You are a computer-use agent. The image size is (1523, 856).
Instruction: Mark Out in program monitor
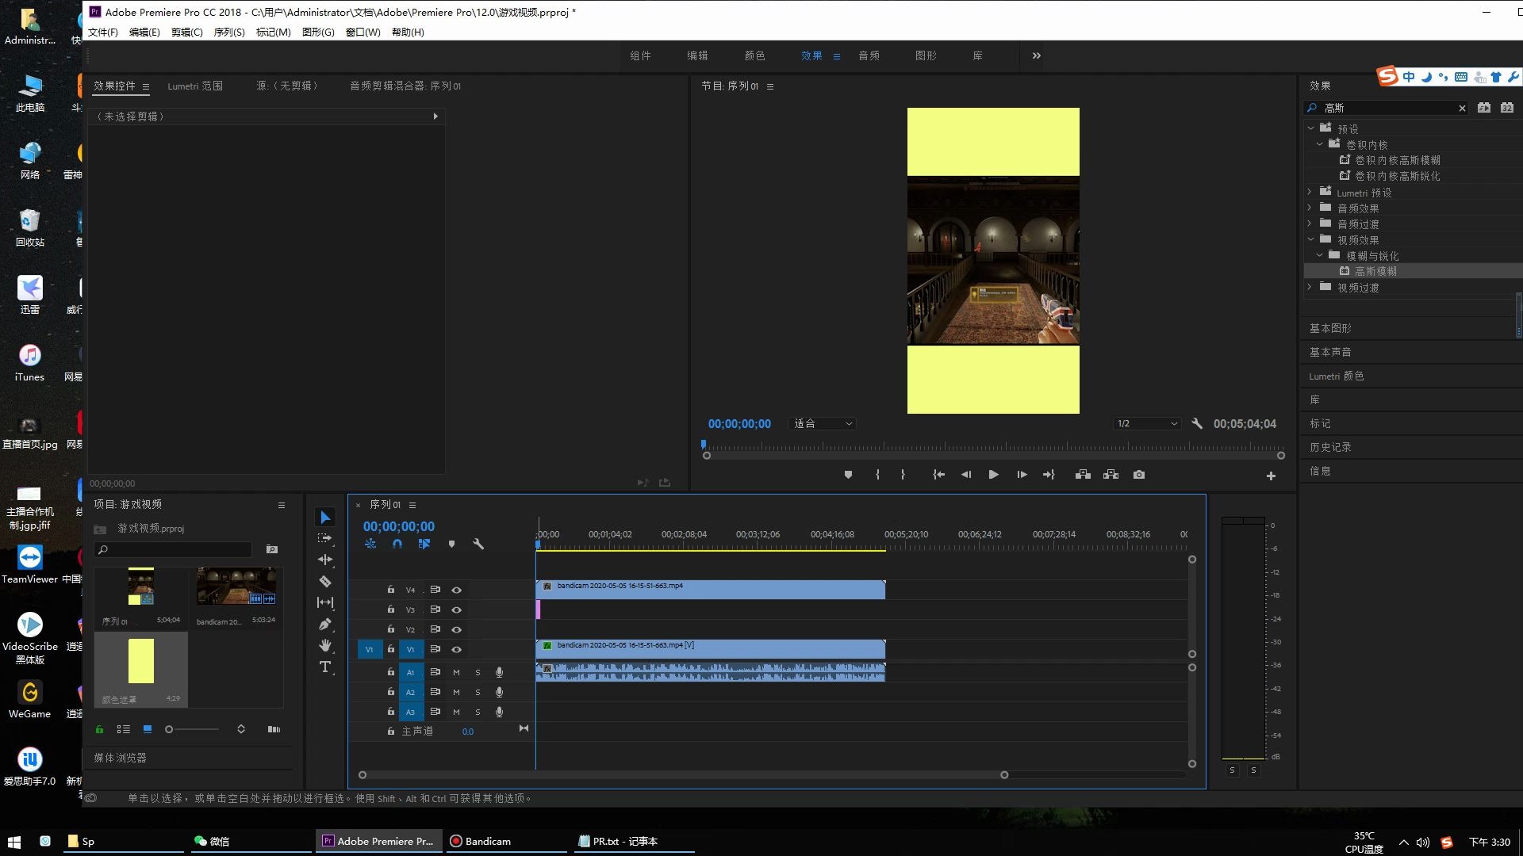tap(903, 475)
